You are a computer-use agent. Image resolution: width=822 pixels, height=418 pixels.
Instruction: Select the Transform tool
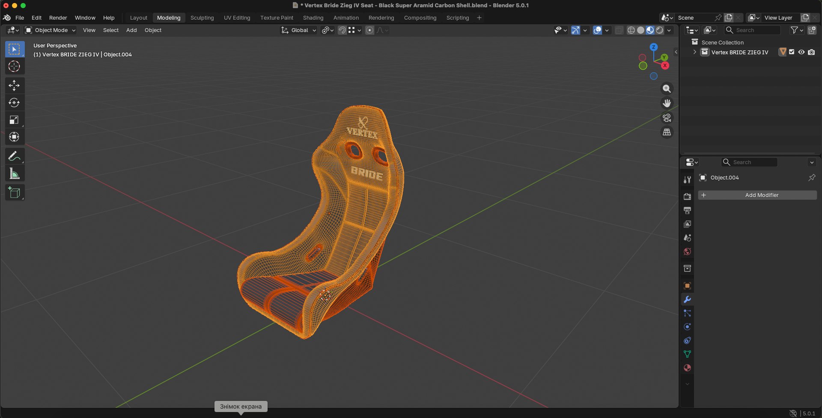pos(15,137)
